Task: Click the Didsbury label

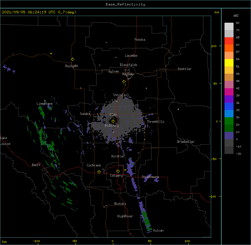Action: click(112, 125)
